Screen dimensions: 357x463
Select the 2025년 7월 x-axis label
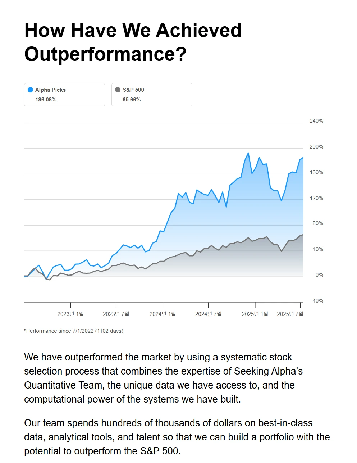(290, 314)
